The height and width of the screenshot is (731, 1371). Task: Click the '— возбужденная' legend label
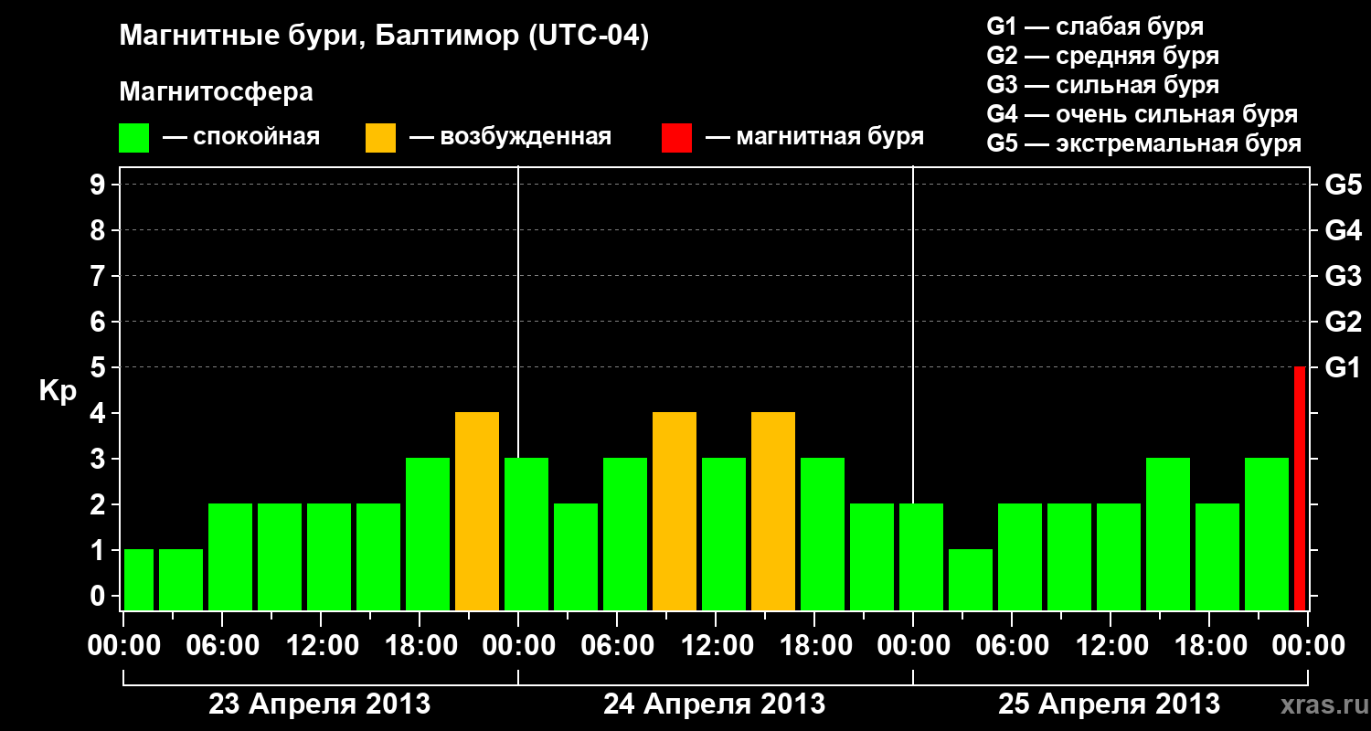[x=510, y=138]
